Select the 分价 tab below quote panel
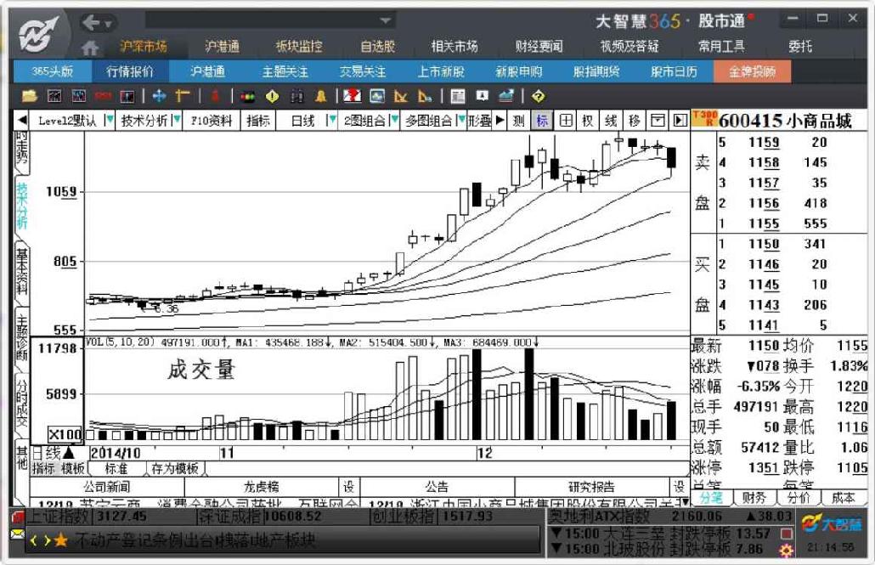 click(799, 497)
